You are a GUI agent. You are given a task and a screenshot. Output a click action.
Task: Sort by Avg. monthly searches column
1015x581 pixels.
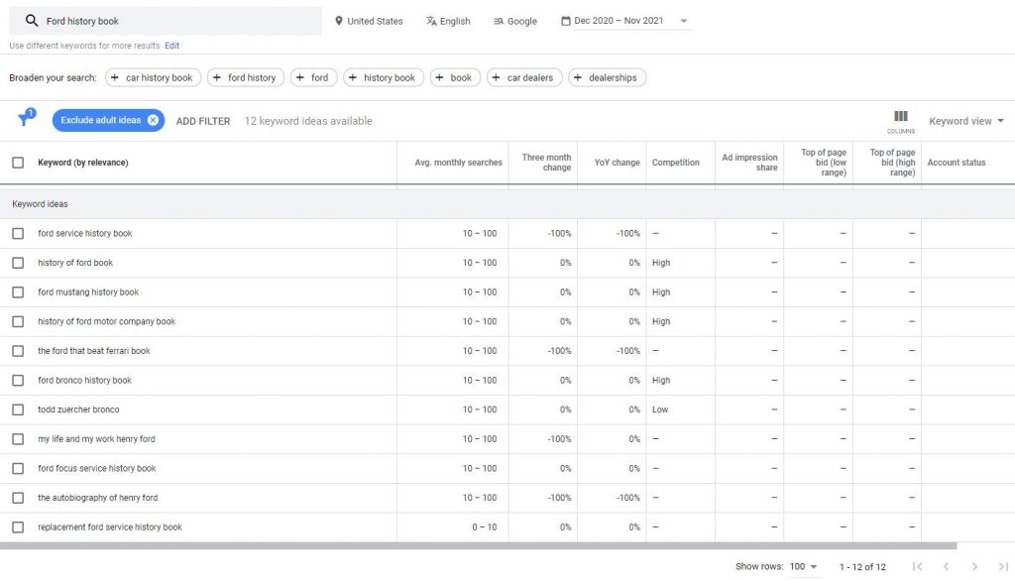tap(458, 163)
